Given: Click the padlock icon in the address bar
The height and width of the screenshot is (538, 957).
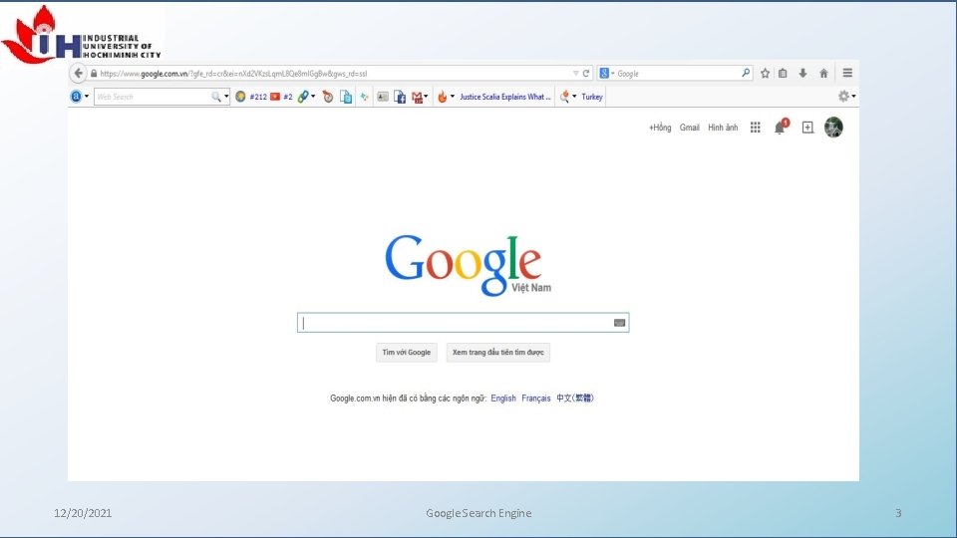Looking at the screenshot, I should 94,73.
